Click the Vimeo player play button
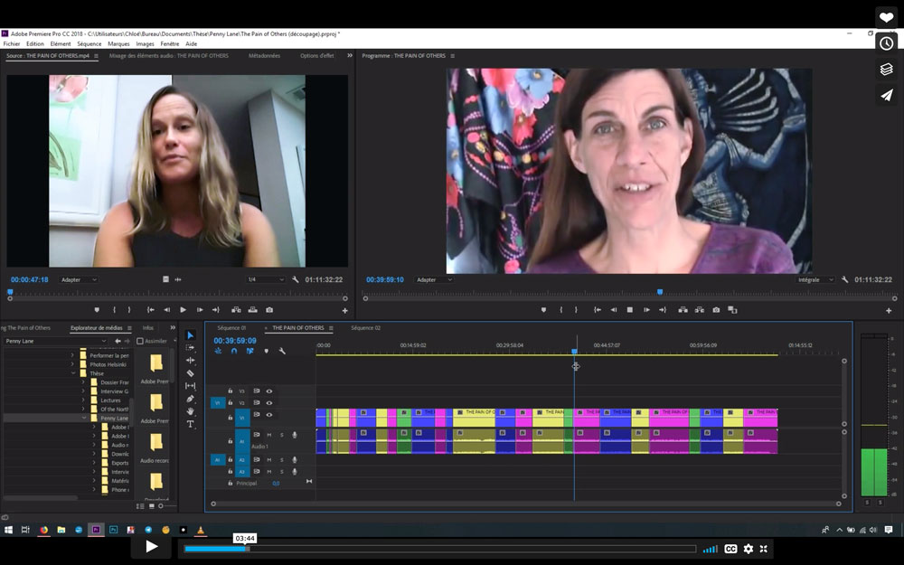The height and width of the screenshot is (565, 904). (151, 547)
